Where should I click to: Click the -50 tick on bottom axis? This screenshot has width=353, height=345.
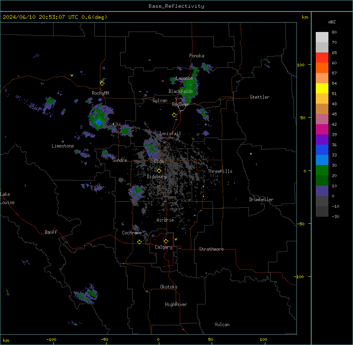[x=104, y=339]
